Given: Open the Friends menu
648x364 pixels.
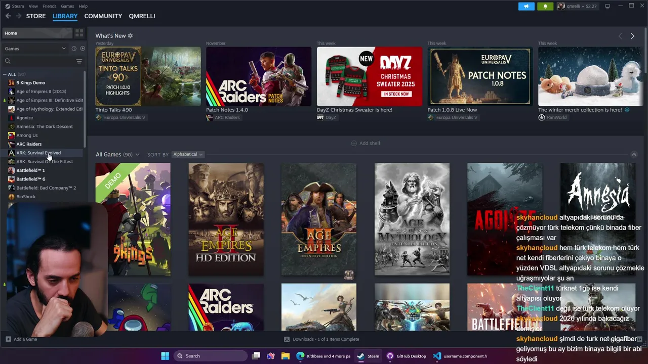Looking at the screenshot, I should coord(50,6).
